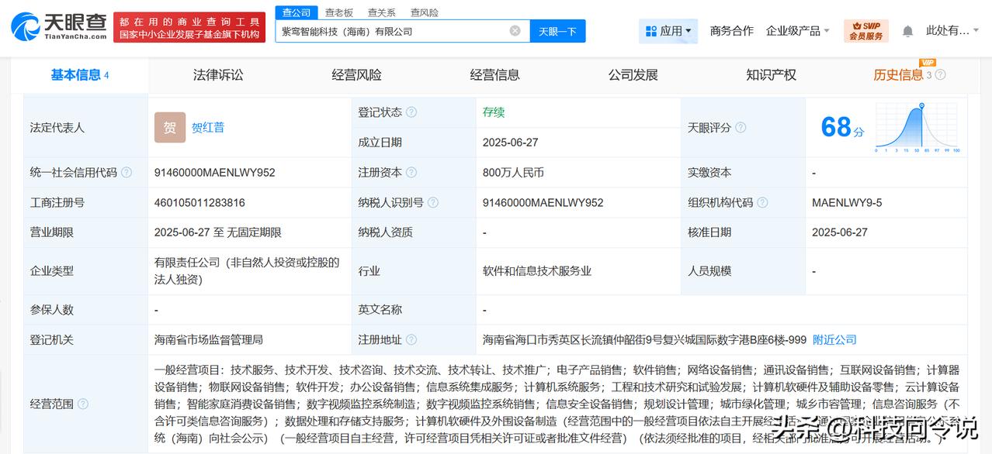Open the 此处有… account menu

click(x=953, y=31)
